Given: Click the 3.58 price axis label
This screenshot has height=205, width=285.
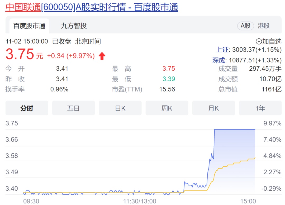Looking at the screenshot, I should (x=12, y=156).
